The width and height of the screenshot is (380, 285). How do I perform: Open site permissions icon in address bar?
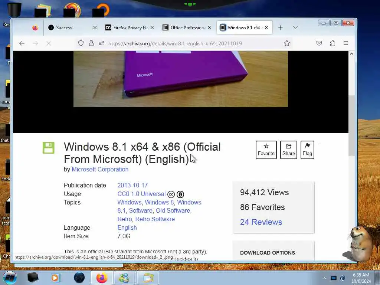point(102,43)
